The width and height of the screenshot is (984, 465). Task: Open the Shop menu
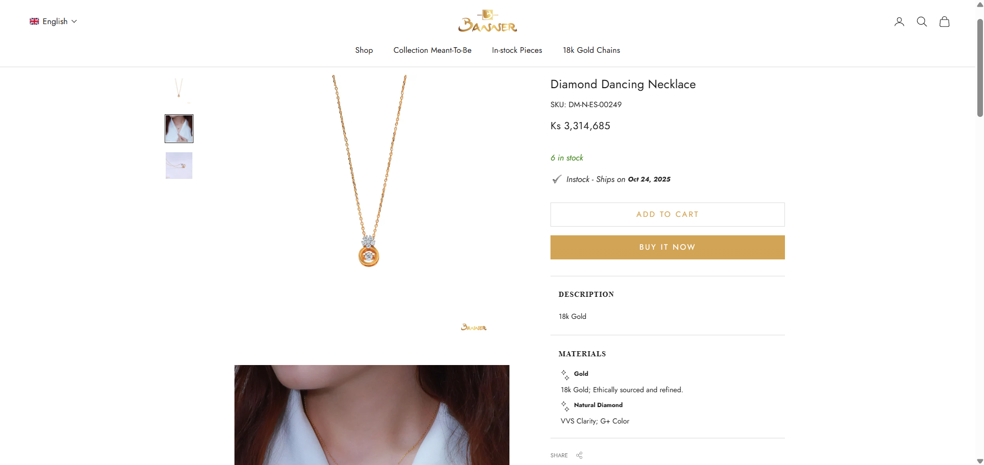364,50
